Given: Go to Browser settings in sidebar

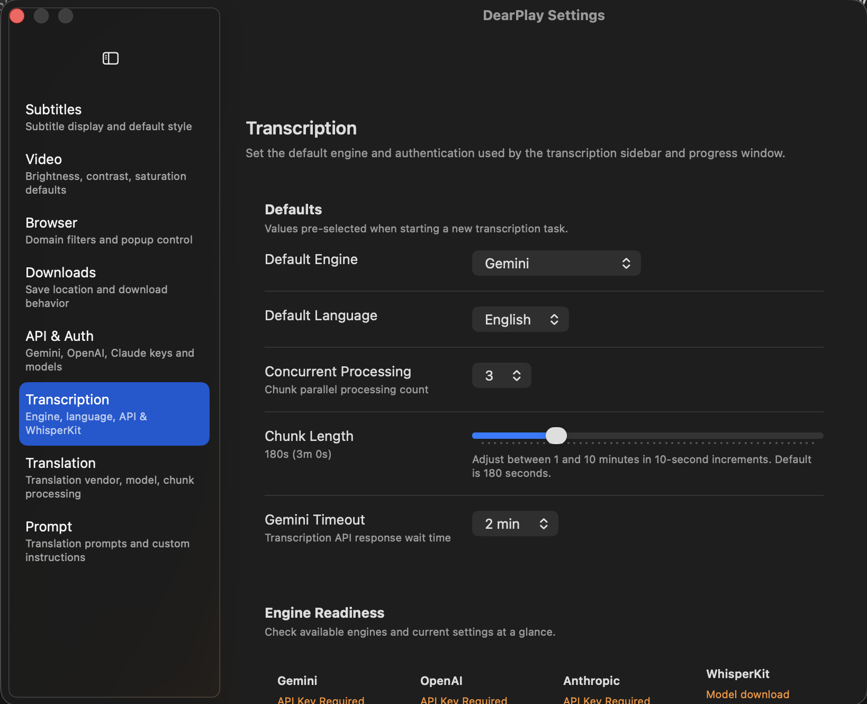Looking at the screenshot, I should pyautogui.click(x=114, y=231).
